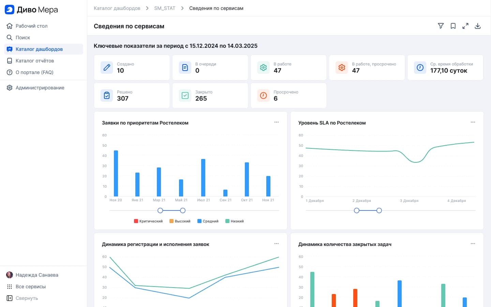Toggle Критический legend series
This screenshot has height=307, width=491.
148,221
